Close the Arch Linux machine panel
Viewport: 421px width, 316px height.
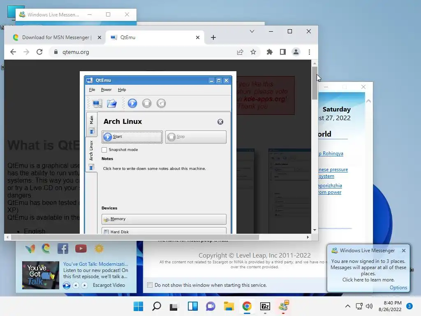coord(220,122)
